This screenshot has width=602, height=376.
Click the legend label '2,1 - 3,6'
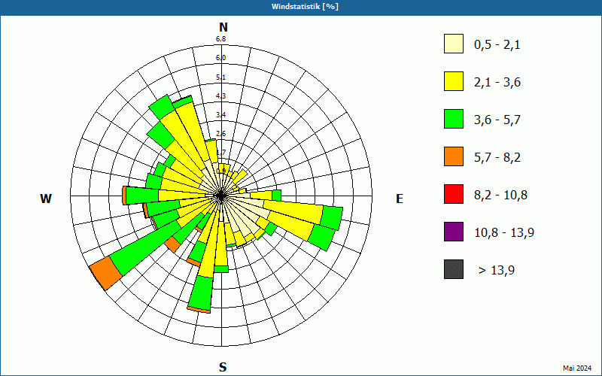tap(497, 83)
